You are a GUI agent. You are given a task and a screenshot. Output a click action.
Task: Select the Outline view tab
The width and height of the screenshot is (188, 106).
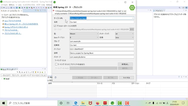pos(159,11)
